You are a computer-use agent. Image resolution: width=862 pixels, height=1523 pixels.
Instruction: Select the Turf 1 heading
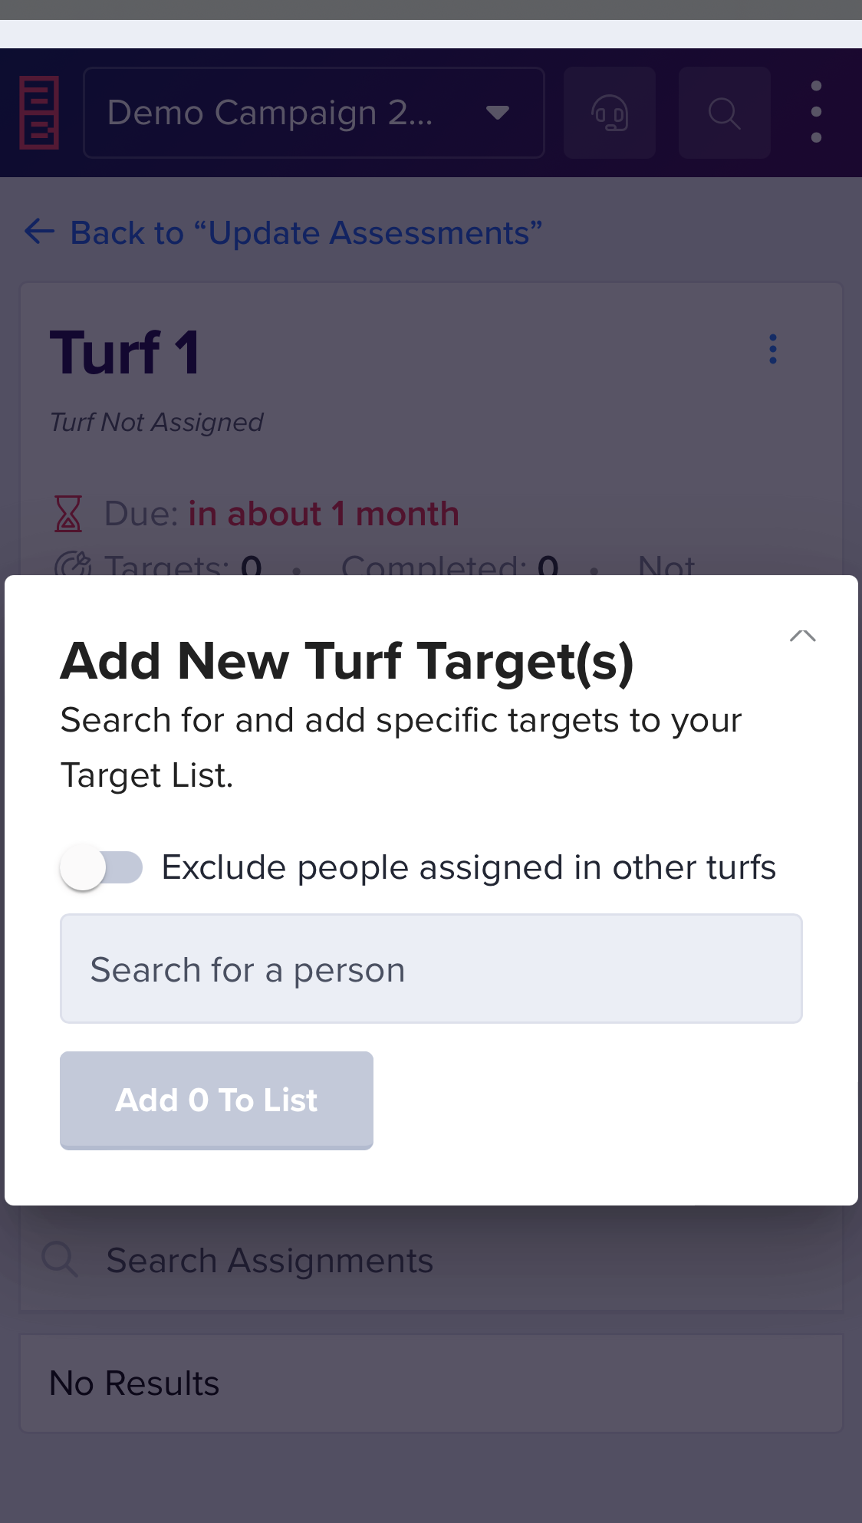click(x=125, y=353)
